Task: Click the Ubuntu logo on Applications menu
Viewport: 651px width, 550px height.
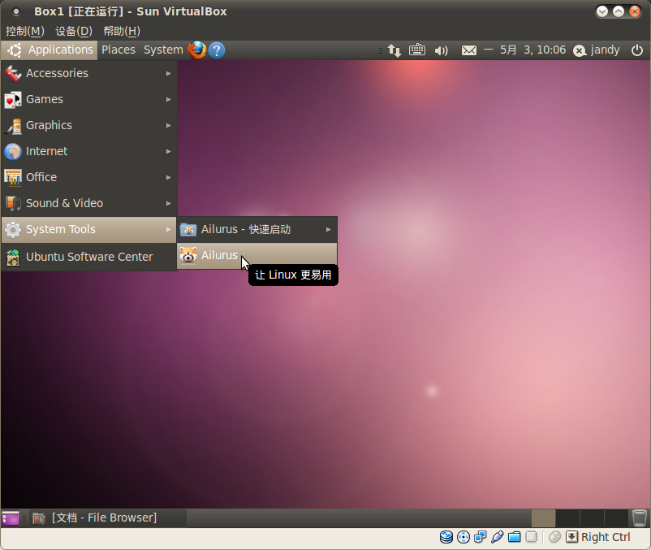Action: (x=15, y=50)
